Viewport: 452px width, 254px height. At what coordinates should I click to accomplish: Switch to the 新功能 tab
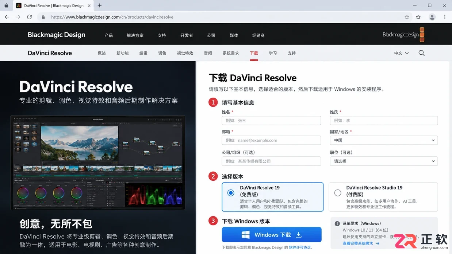point(122,53)
